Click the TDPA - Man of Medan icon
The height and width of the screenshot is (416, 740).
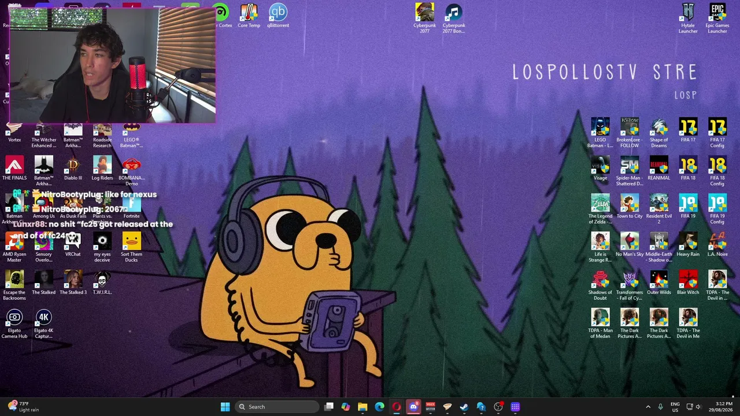(x=600, y=324)
